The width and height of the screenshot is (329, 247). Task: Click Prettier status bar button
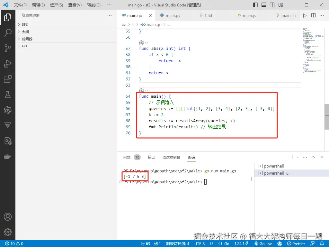[x=296, y=243]
